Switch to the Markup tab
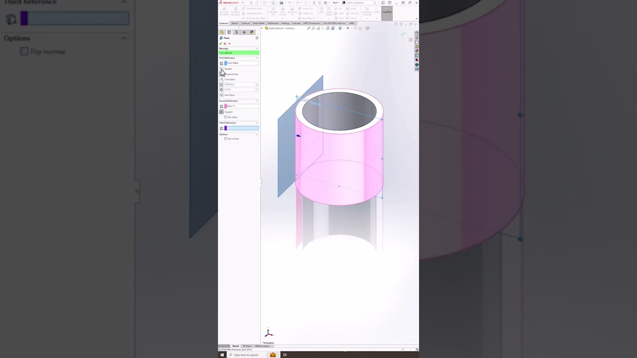This screenshot has width=637, height=358. [285, 23]
